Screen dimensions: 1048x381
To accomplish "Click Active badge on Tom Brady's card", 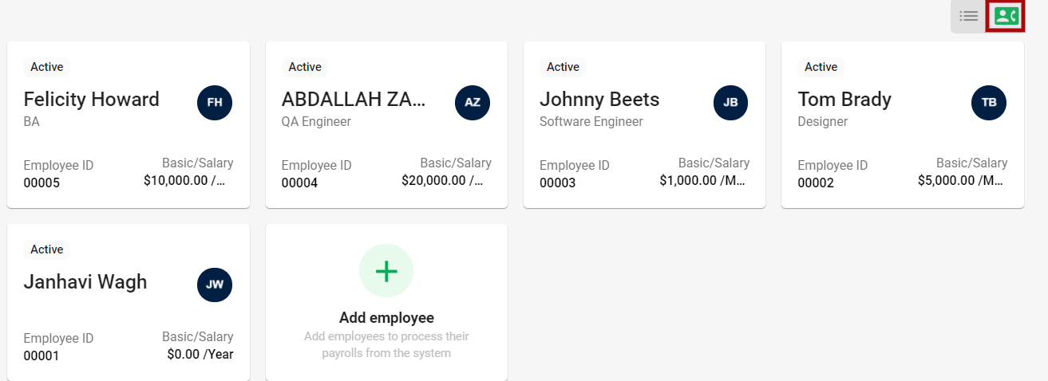I will (821, 67).
